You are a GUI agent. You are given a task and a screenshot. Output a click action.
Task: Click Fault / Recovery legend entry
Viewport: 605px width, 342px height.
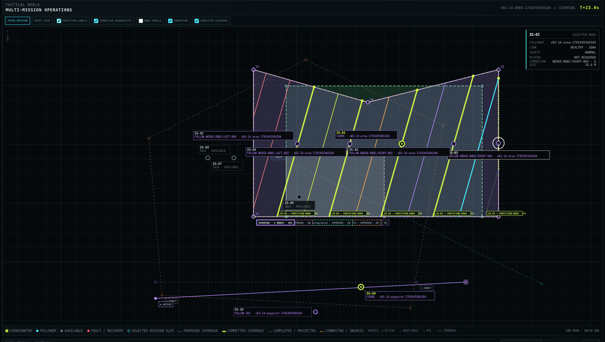(105, 331)
